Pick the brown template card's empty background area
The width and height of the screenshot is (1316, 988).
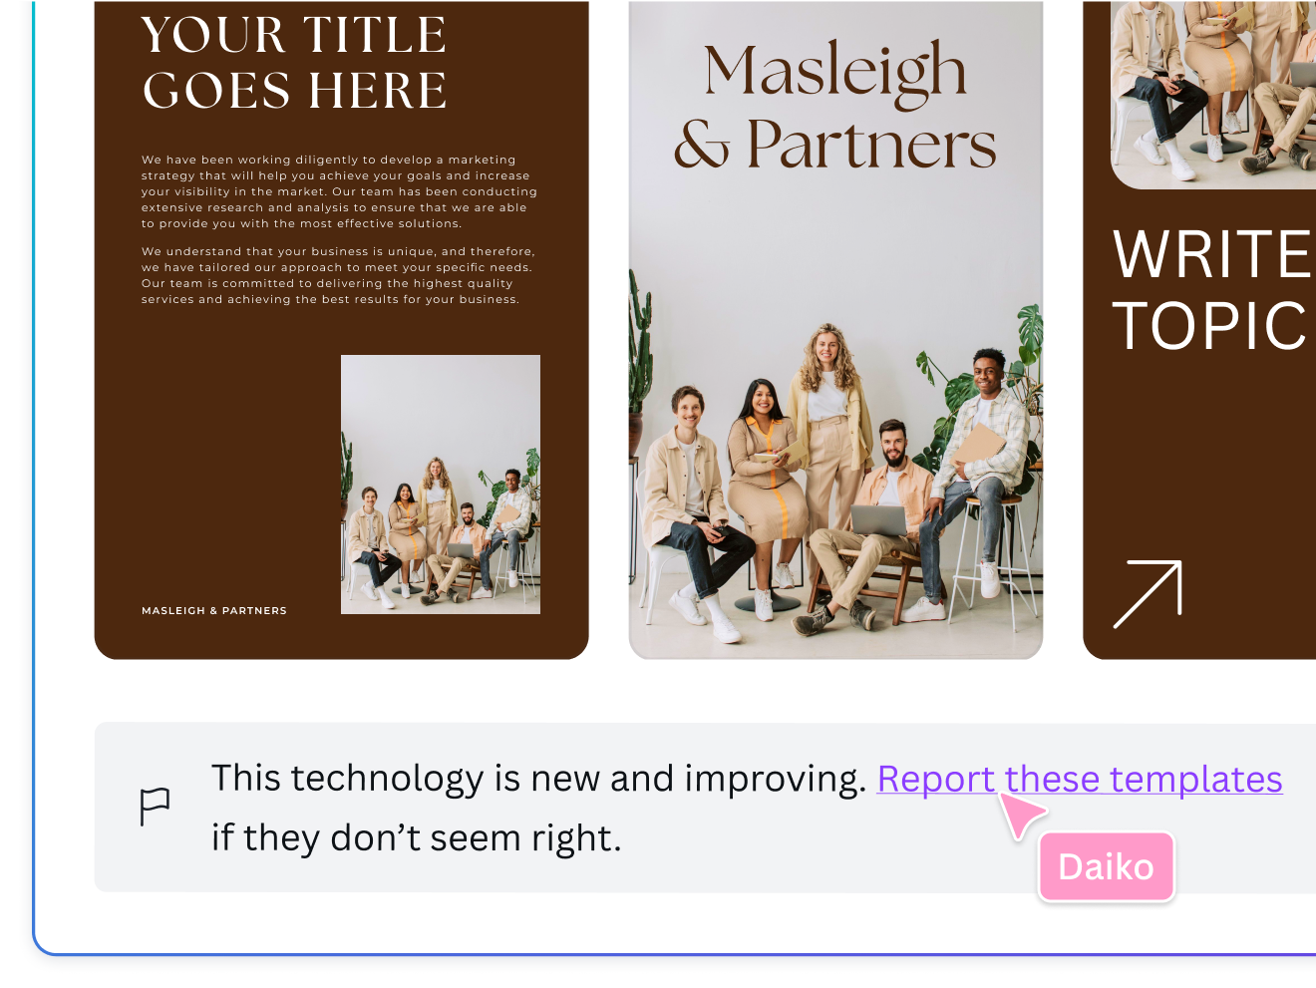coord(219,459)
